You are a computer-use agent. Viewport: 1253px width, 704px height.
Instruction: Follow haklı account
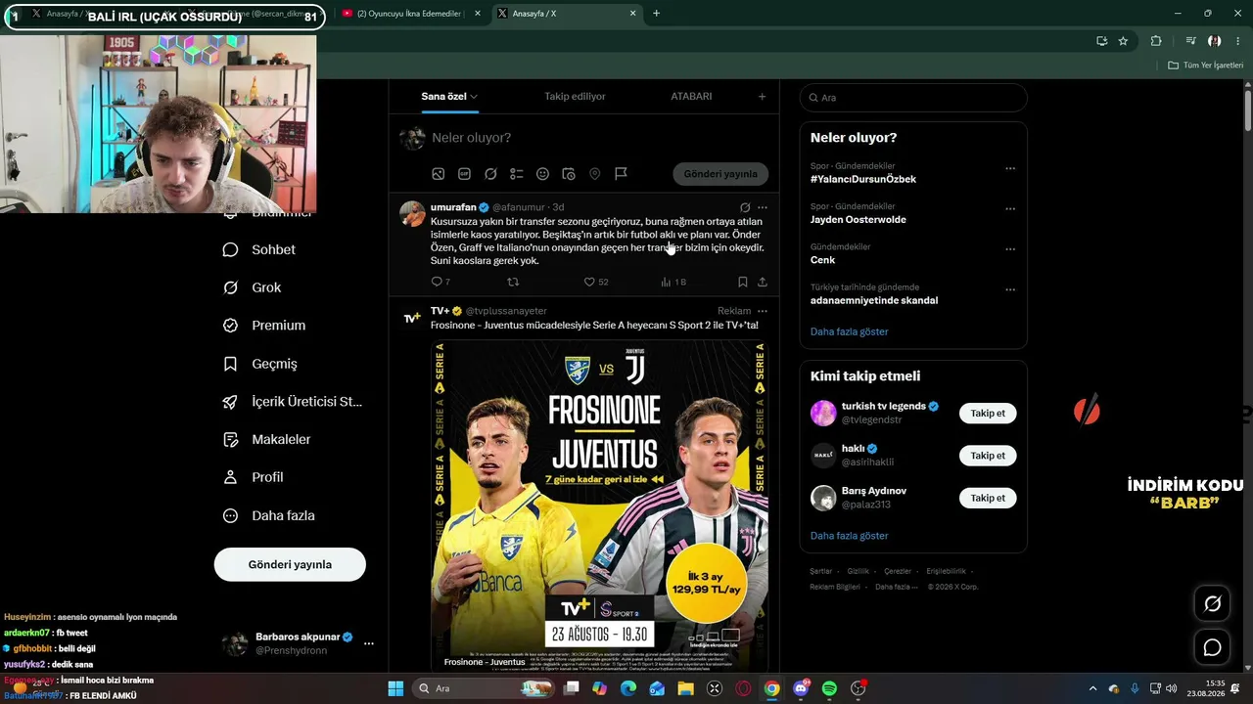coord(988,456)
